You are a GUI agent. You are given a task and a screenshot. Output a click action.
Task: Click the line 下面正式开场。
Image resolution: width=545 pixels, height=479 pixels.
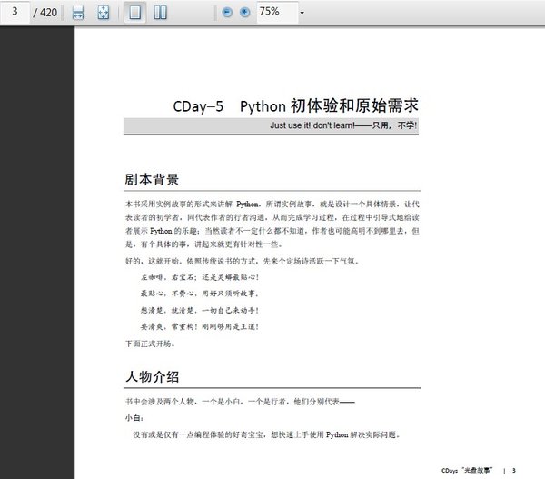pos(150,344)
